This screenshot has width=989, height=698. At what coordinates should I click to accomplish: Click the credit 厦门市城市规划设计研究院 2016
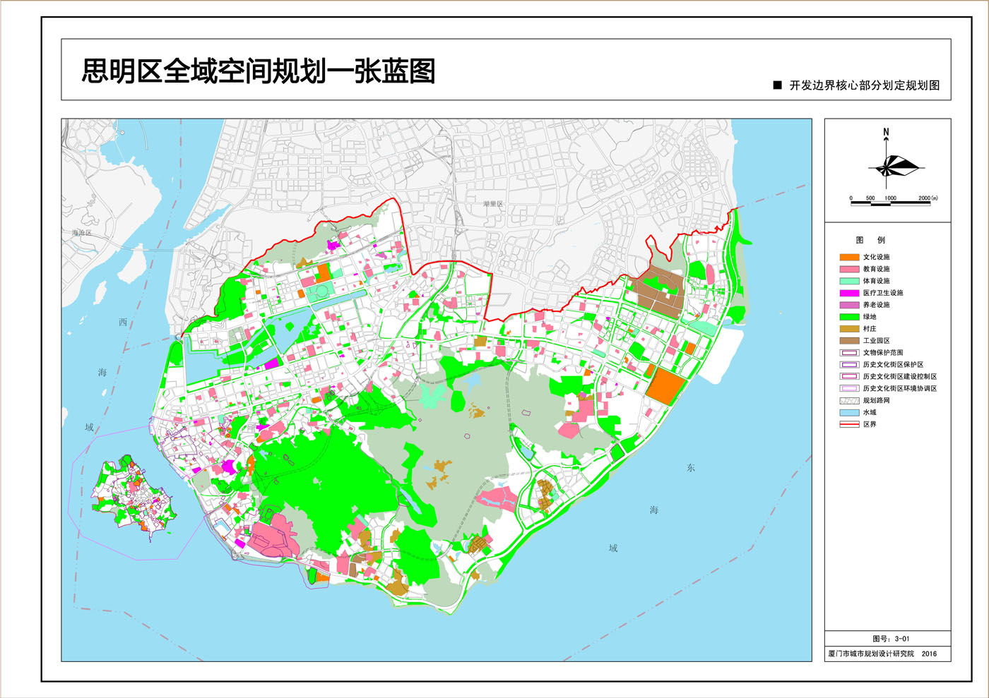coord(882,654)
